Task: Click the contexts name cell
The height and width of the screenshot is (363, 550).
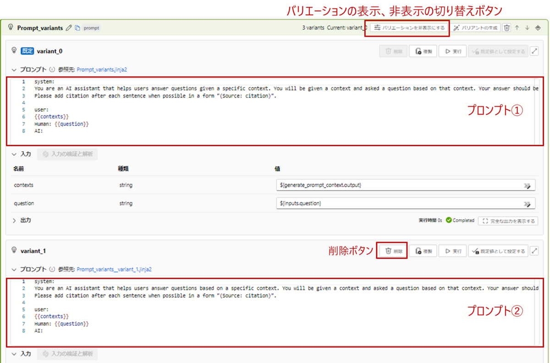Action: (x=24, y=185)
